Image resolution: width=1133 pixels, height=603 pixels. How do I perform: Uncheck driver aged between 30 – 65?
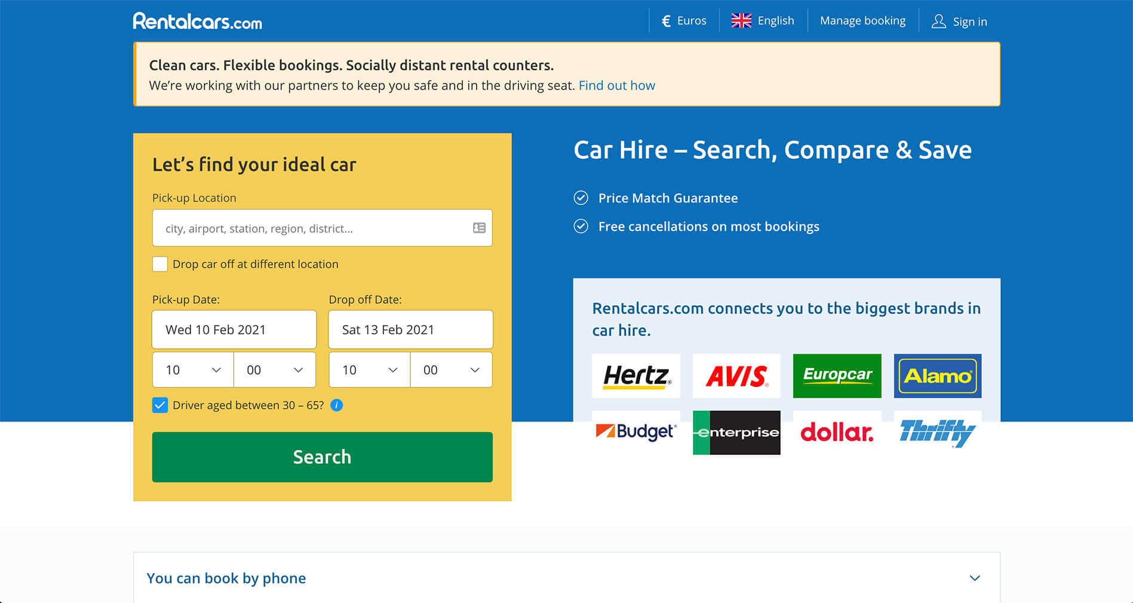[160, 405]
